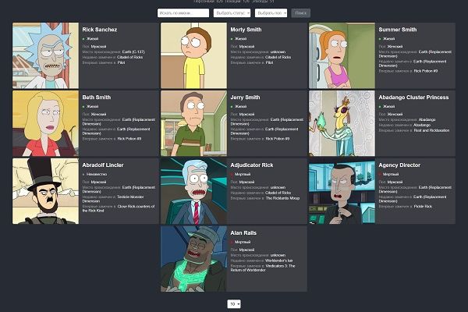Image resolution: width=468 pixels, height=312 pixels.
Task: Open Alan Rails character image
Action: click(x=193, y=259)
